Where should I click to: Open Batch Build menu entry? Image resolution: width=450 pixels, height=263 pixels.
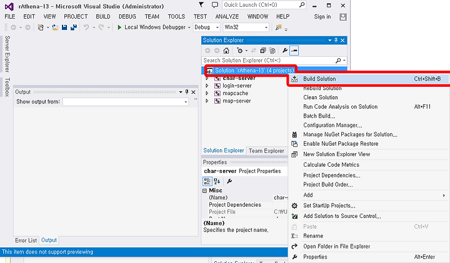(369, 116)
